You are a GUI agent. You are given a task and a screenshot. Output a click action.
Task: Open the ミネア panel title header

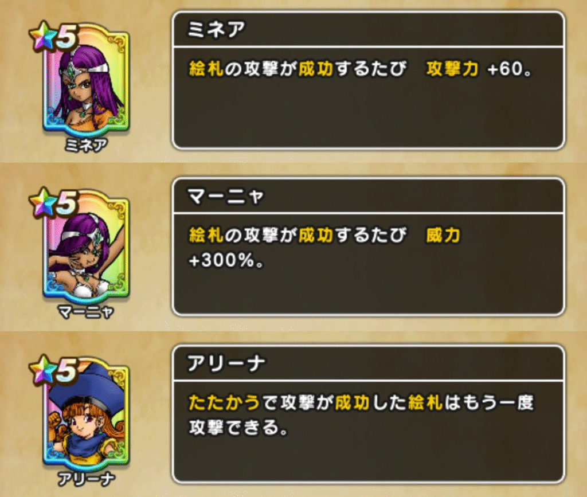[x=369, y=29]
